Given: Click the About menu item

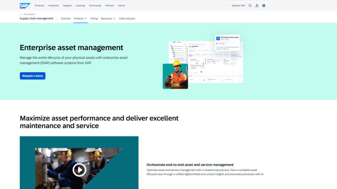Looking at the screenshot, I should click(x=121, y=6).
